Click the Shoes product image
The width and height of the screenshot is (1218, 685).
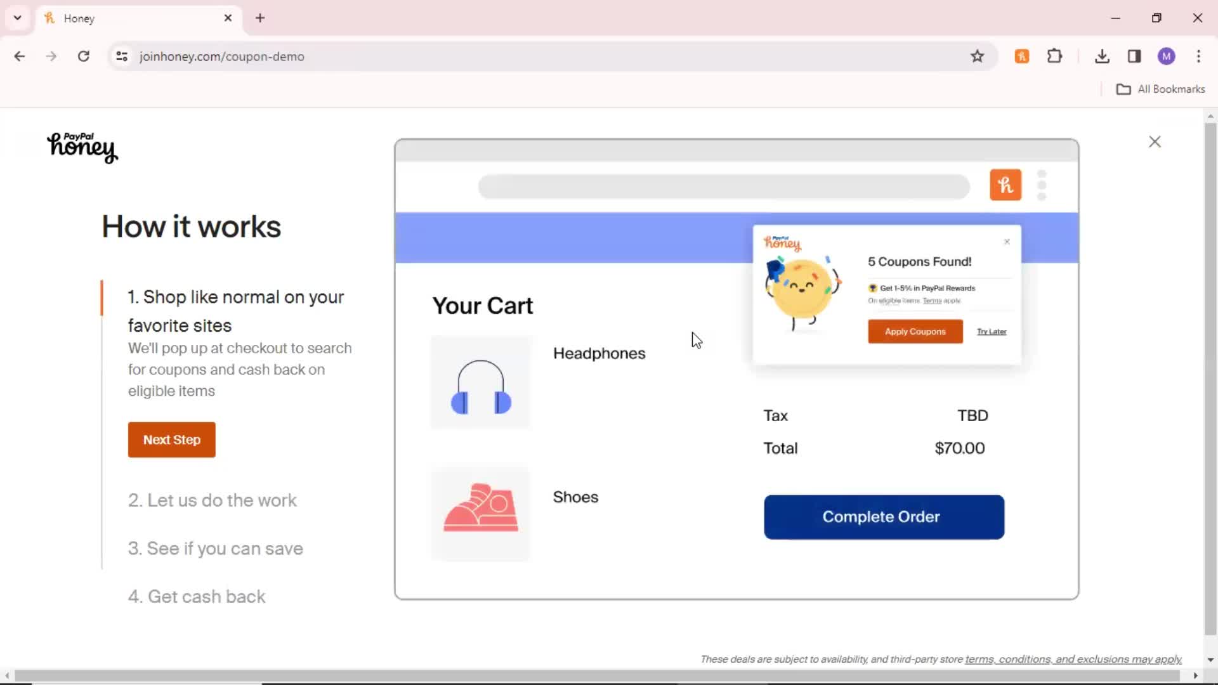click(x=481, y=514)
